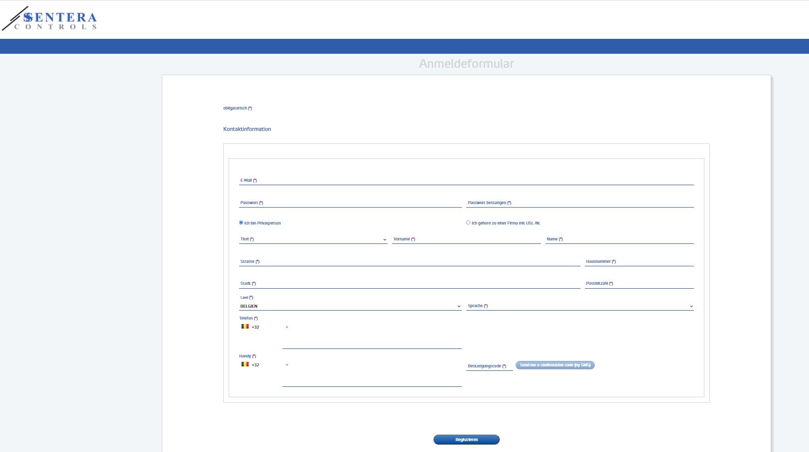Open the Sprache language dropdown
The image size is (809, 452).
click(x=580, y=306)
